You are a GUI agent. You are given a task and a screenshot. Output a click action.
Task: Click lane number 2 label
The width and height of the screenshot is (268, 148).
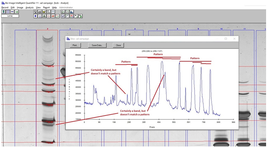[x=47, y=29]
